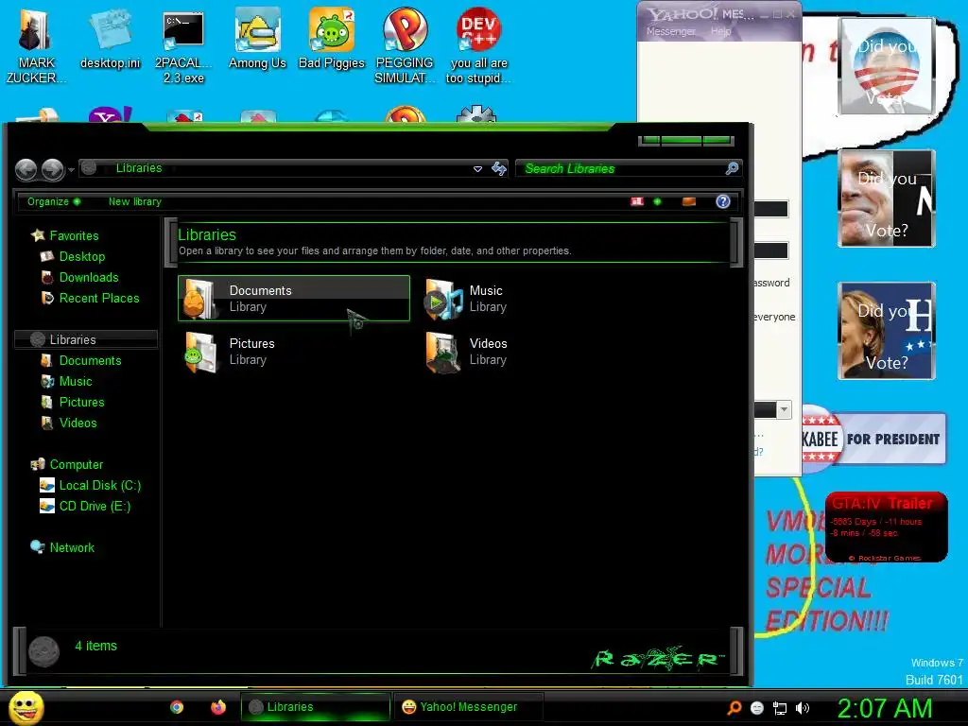This screenshot has width=968, height=726.
Task: Open the view options dropdown dot
Action: 658,201
